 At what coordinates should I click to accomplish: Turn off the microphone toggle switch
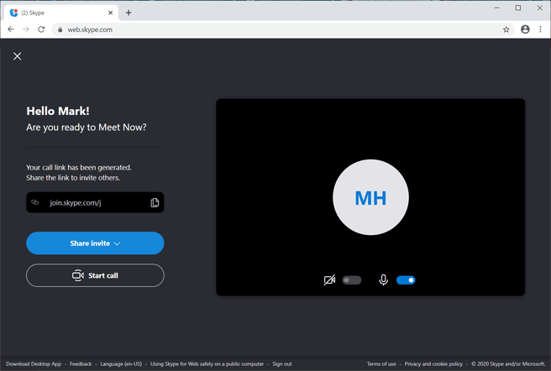point(406,280)
